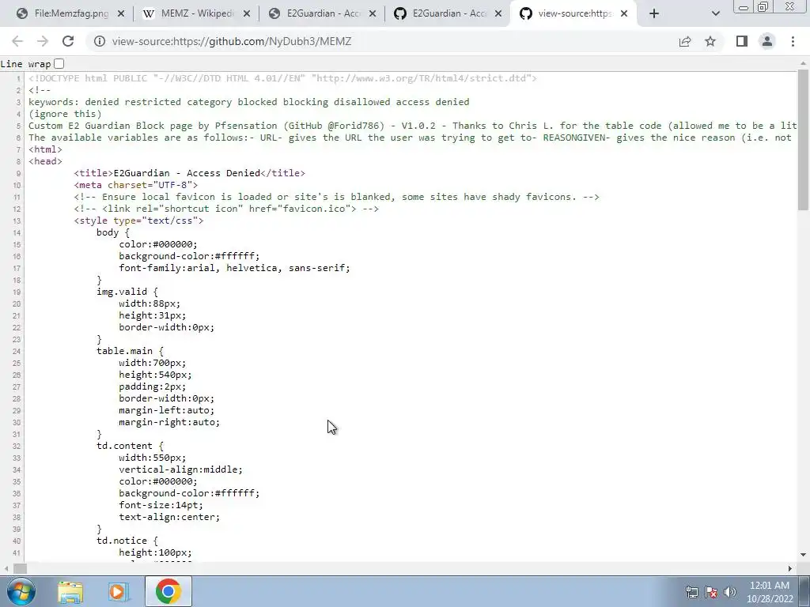
Task: Share this page icon
Action: (x=685, y=41)
